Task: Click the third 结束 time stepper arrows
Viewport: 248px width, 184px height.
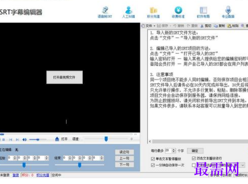Action: click(90, 158)
